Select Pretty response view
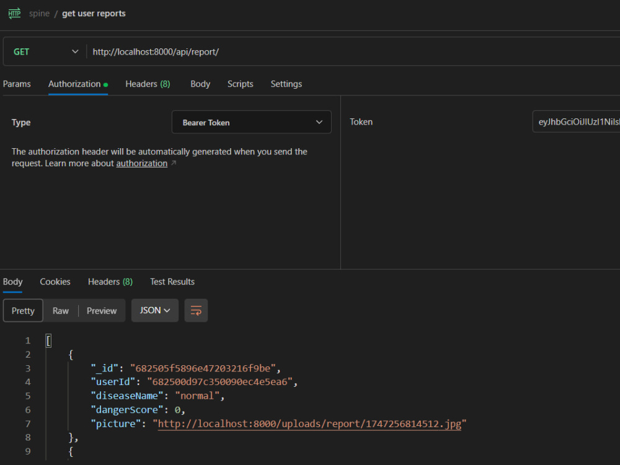The image size is (620, 465). point(23,311)
